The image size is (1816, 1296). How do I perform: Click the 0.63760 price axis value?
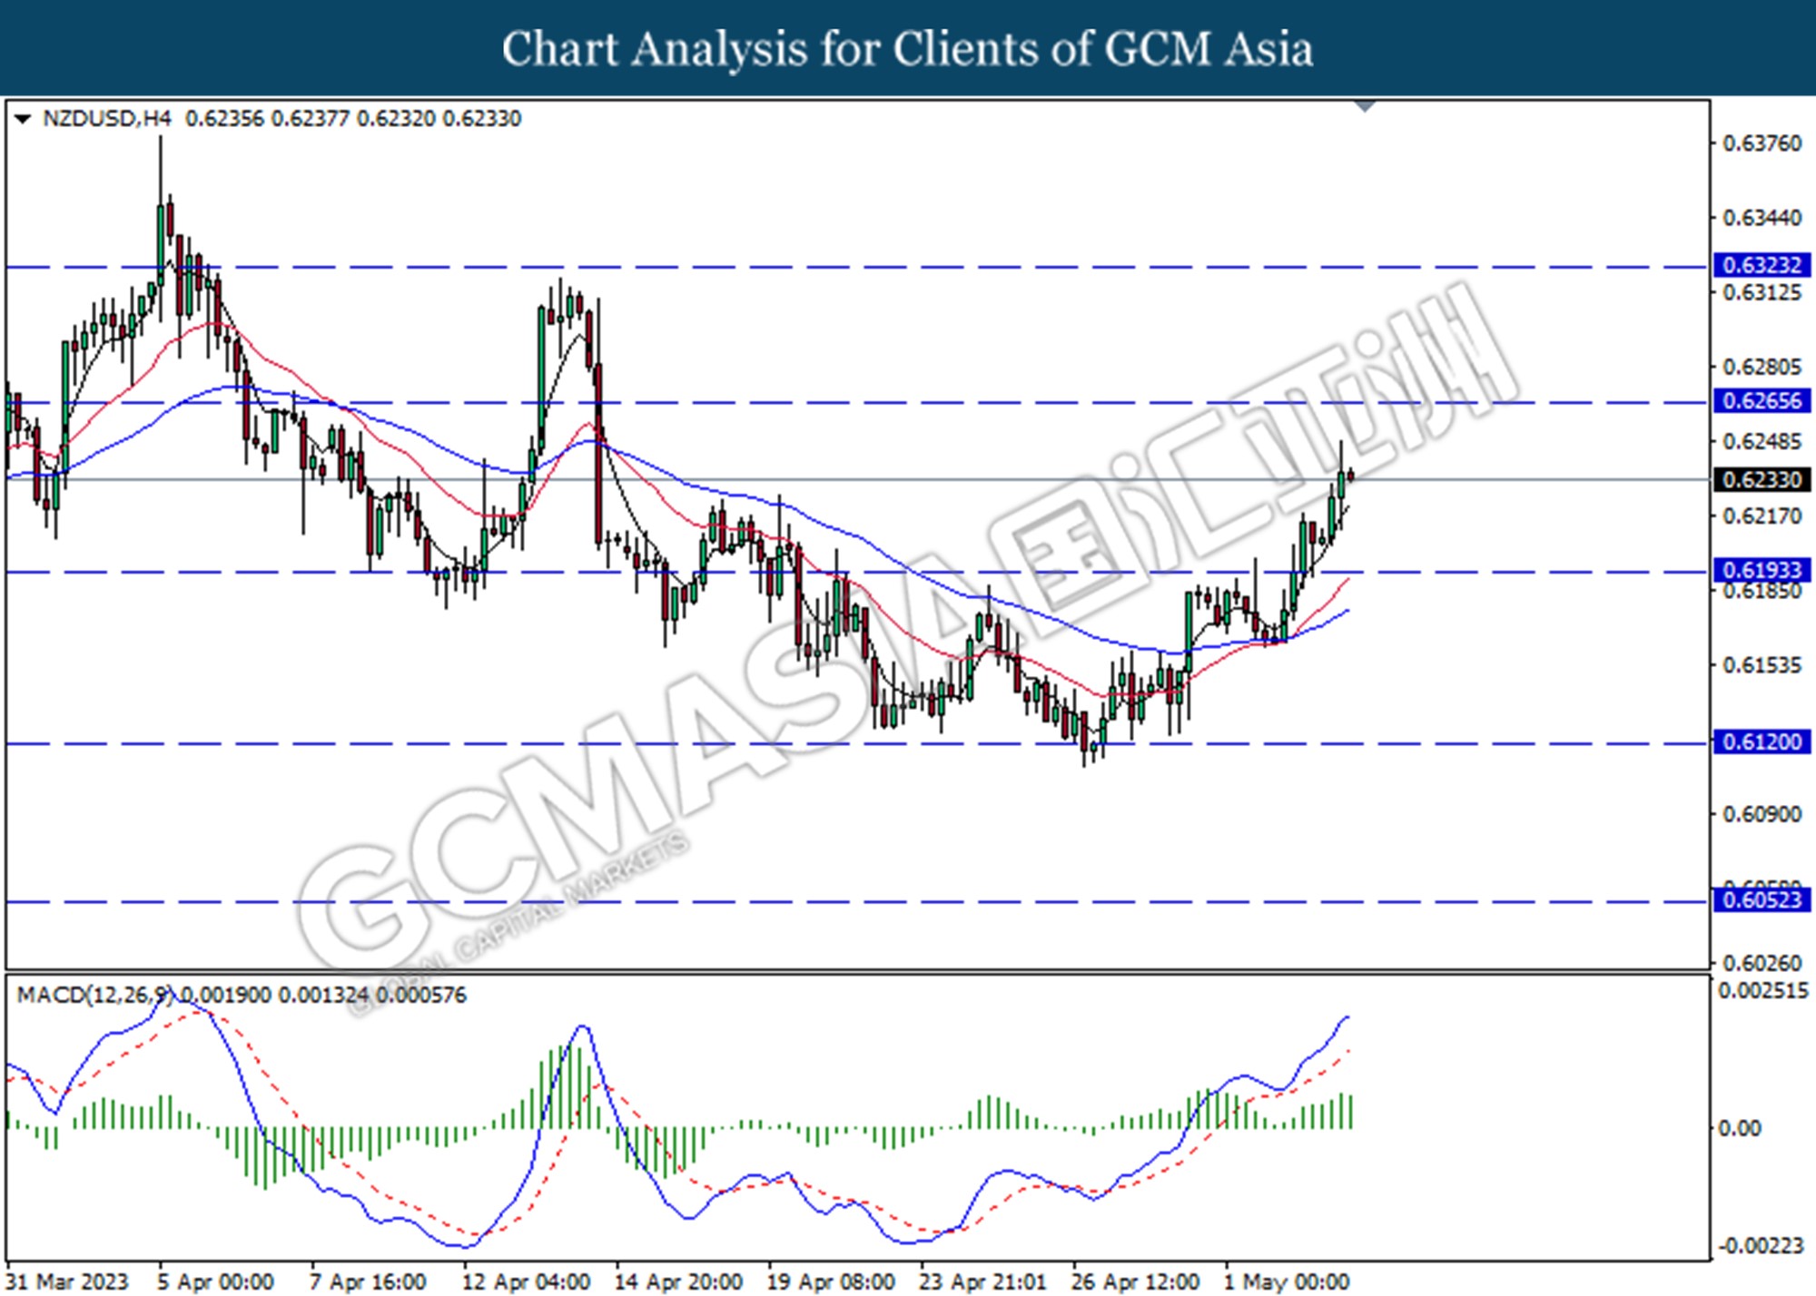click(x=1762, y=143)
